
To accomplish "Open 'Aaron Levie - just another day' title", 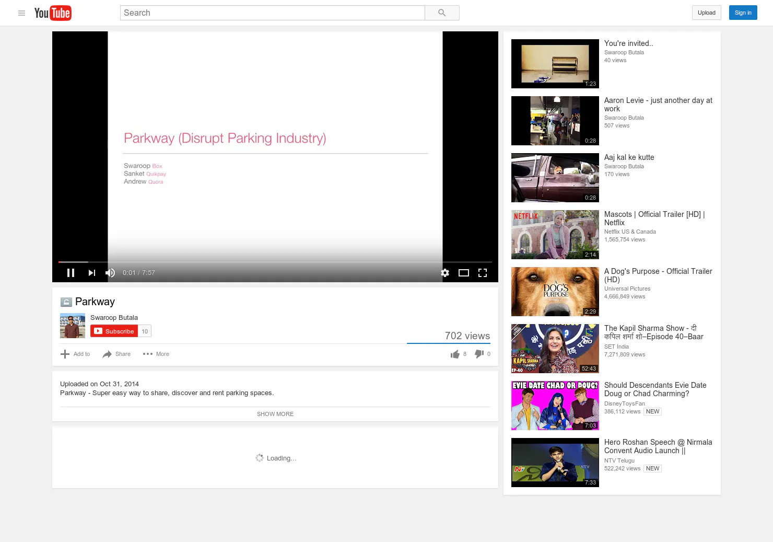I will tap(658, 105).
